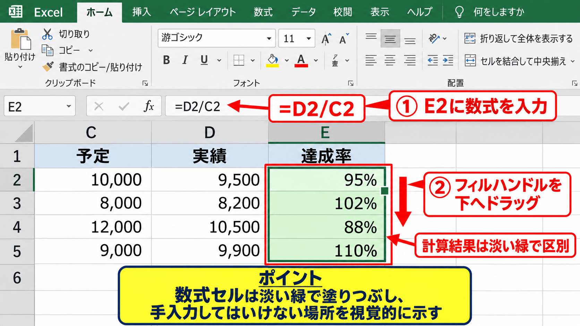Toggle Italic formatting
This screenshot has height=326, width=580.
coord(185,60)
